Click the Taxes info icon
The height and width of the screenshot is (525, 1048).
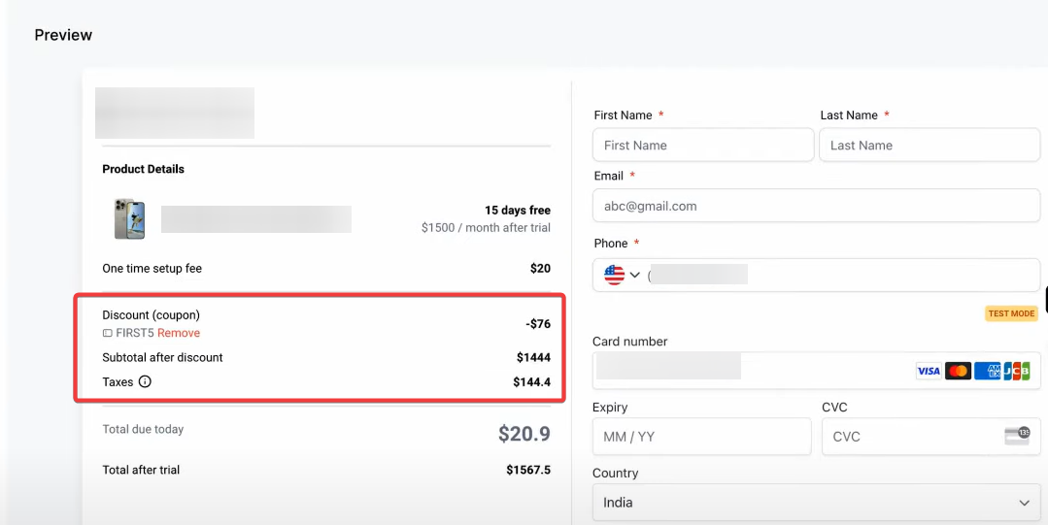[x=145, y=382]
